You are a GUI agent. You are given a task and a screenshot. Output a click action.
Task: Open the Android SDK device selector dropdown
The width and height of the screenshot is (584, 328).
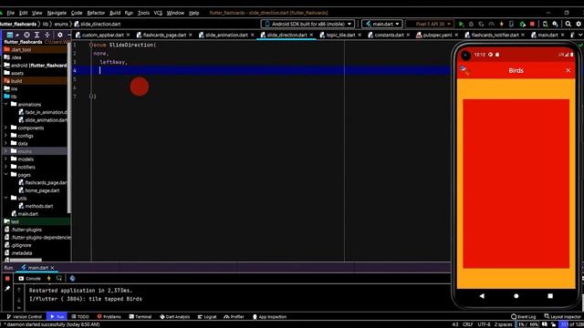pyautogui.click(x=308, y=24)
